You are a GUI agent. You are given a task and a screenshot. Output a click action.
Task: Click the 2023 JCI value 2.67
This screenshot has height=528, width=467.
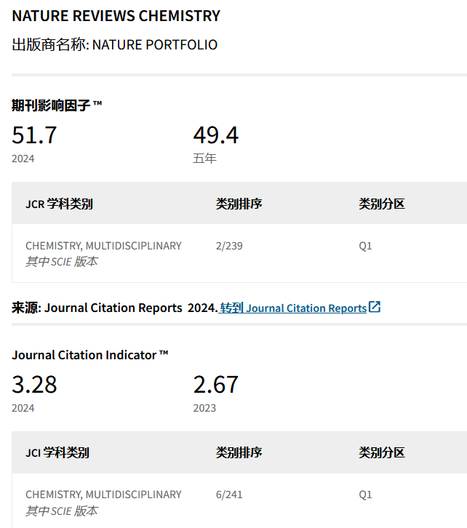[x=215, y=384]
